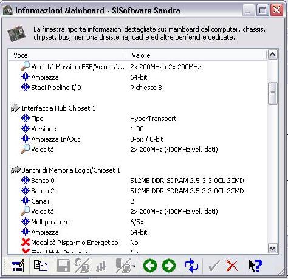
Task: Click the grayed bar chart icon
Action: [101, 266]
